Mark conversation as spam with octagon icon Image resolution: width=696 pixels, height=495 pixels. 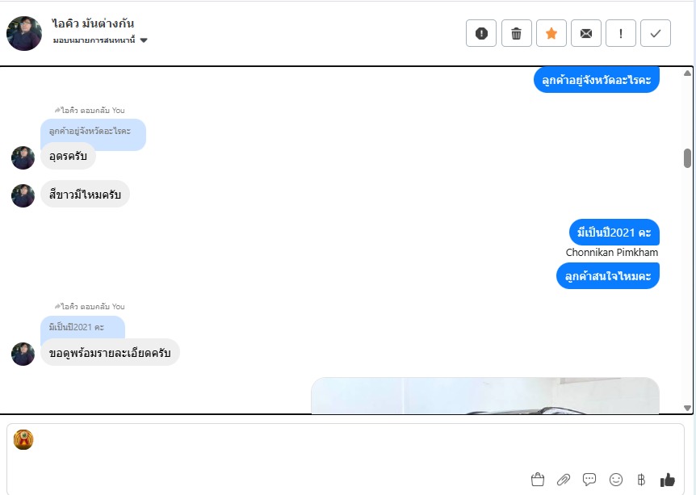pos(481,33)
